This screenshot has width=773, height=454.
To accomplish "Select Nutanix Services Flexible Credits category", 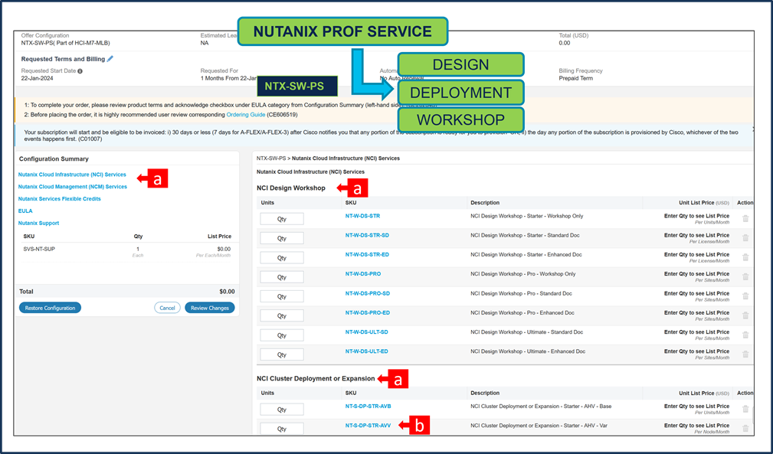I will [59, 199].
